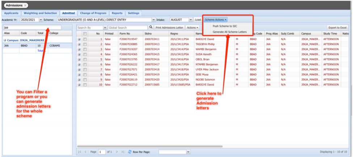This screenshot has height=157, width=353.
Task: Click Export to Excel button
Action: click(337, 27)
